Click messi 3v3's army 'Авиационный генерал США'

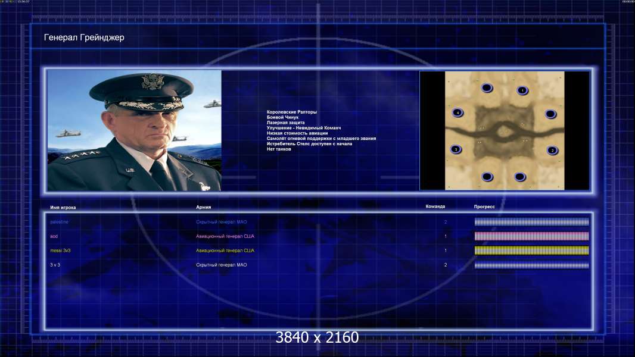(225, 250)
